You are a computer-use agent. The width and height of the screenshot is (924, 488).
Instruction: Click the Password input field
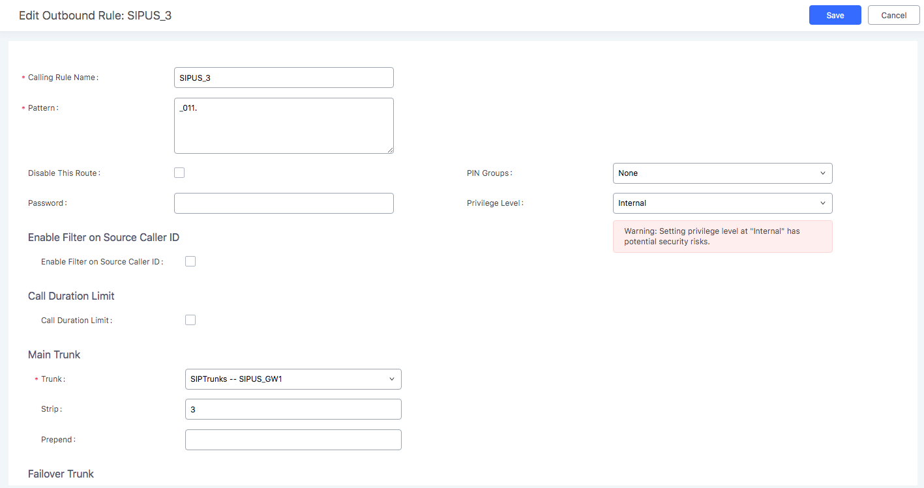[284, 203]
